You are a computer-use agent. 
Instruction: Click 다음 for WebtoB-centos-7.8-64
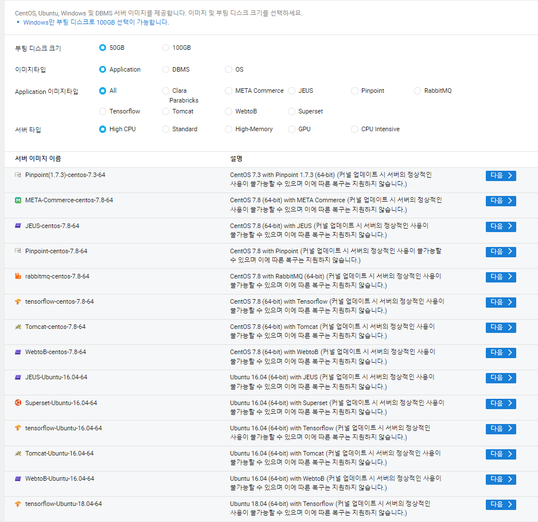coord(501,353)
